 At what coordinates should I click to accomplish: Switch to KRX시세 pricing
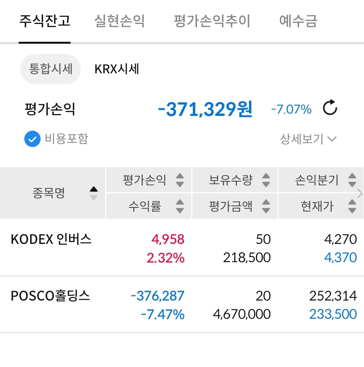click(117, 69)
